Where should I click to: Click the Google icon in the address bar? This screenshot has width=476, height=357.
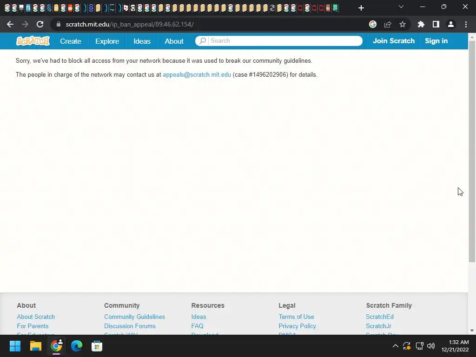tap(373, 24)
